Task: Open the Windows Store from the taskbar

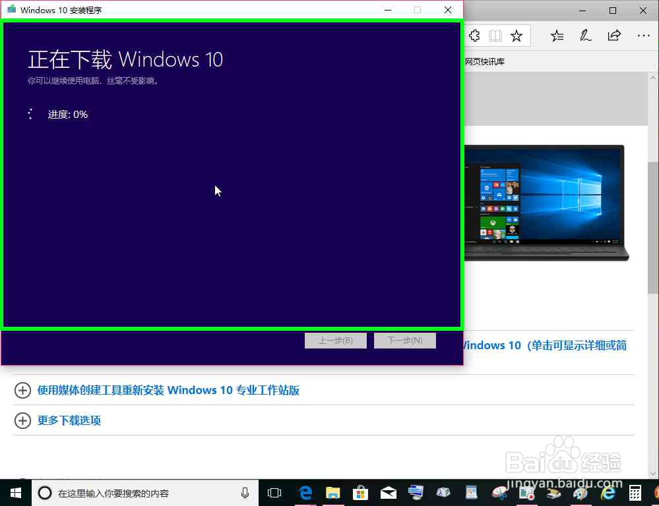Action: point(360,493)
